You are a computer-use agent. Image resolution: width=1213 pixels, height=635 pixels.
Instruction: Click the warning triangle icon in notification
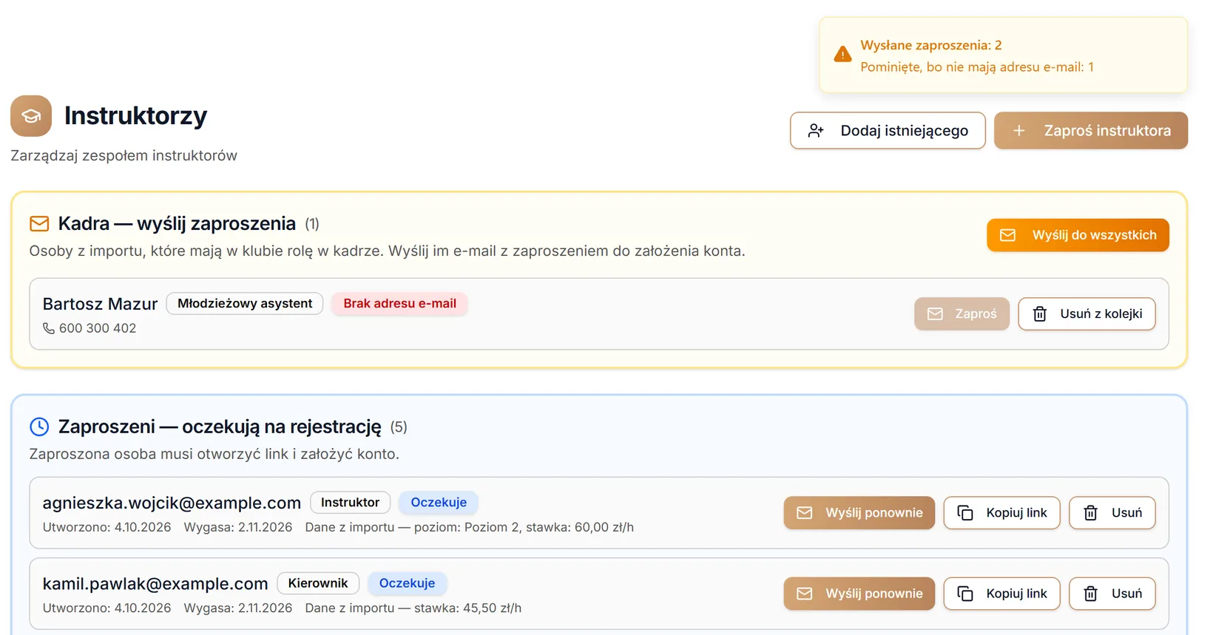point(842,55)
